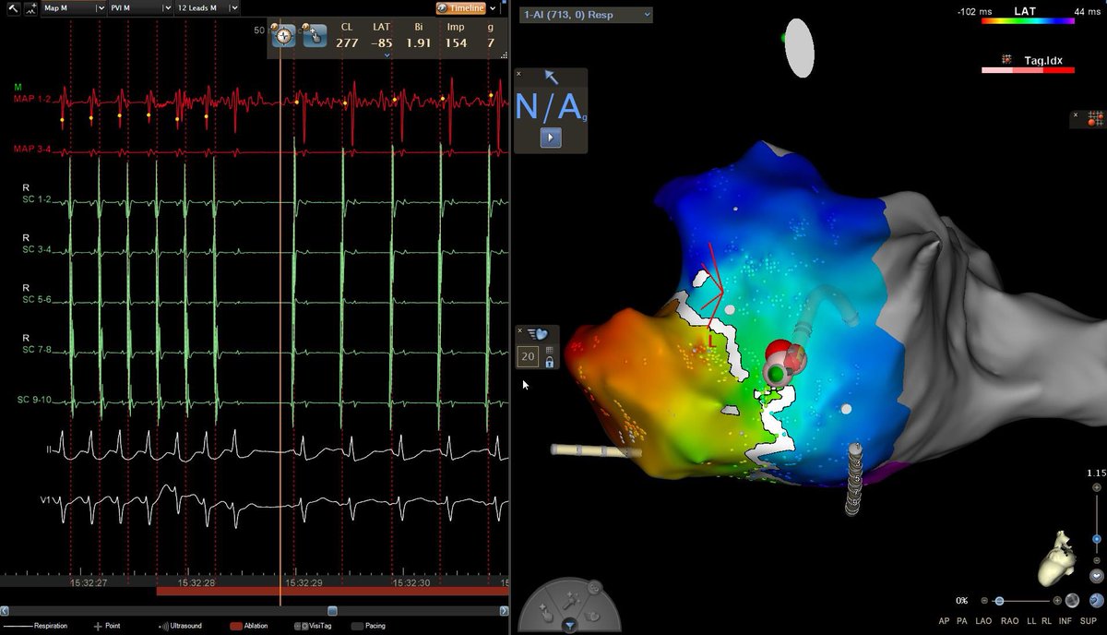Viewport: 1107px width, 635px height.
Task: Select the magic wand tool on the wheel
Action: (x=570, y=600)
